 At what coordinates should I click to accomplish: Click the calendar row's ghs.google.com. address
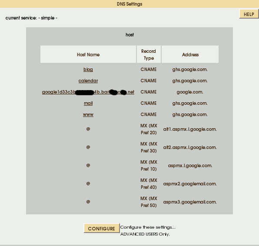pos(190,81)
